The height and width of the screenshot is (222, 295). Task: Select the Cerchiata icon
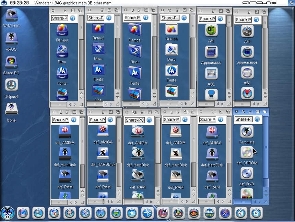click(247, 132)
